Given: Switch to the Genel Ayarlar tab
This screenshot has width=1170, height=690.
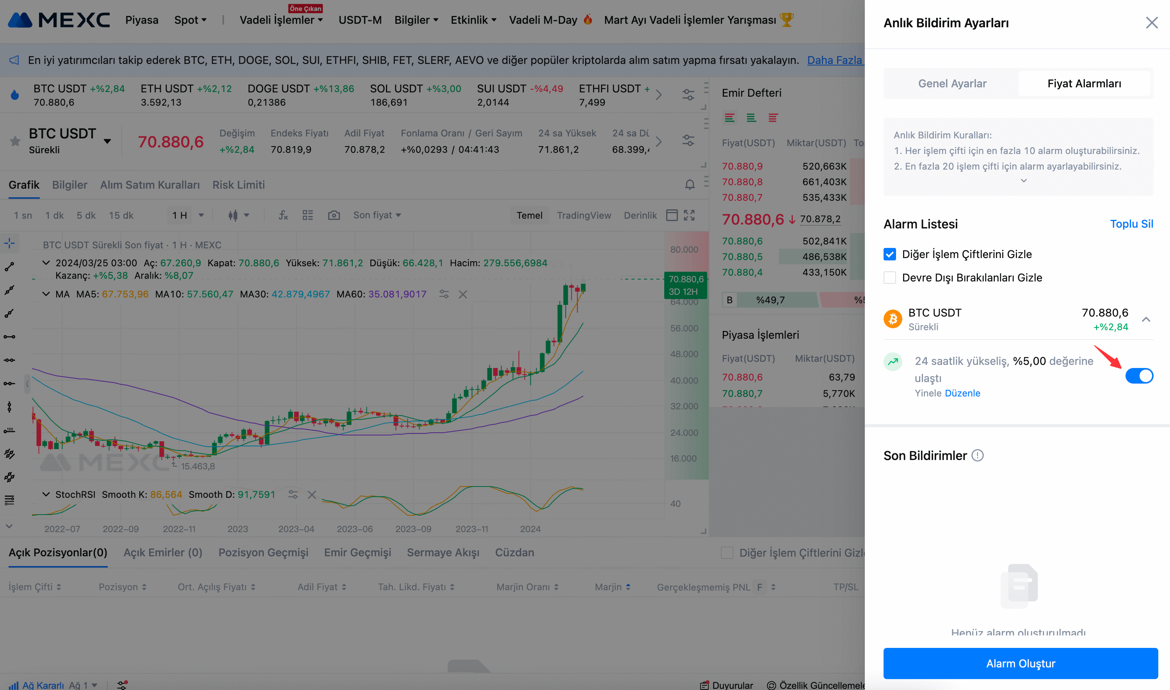Looking at the screenshot, I should [x=952, y=84].
